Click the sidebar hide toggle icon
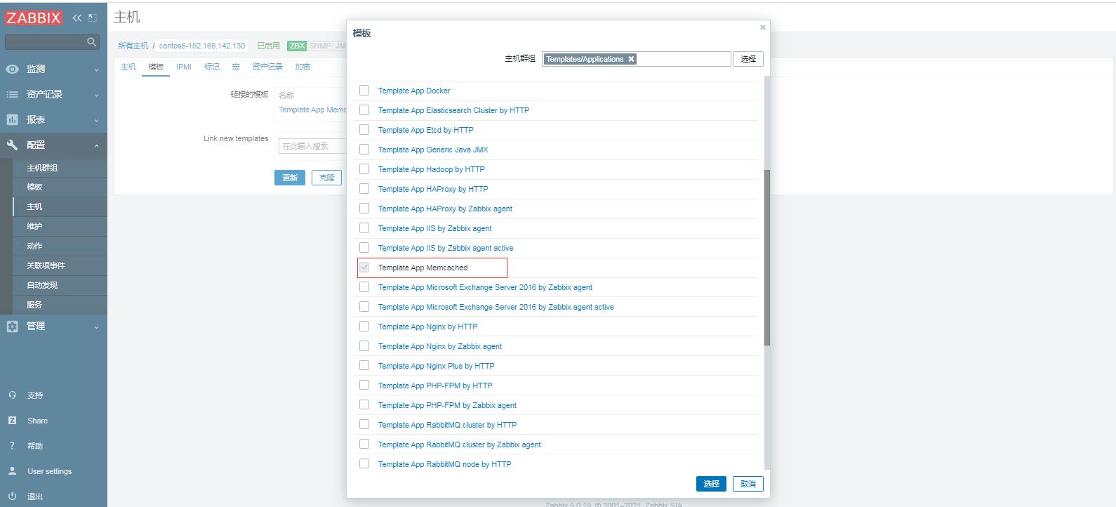This screenshot has width=1116, height=507. pyautogui.click(x=92, y=18)
